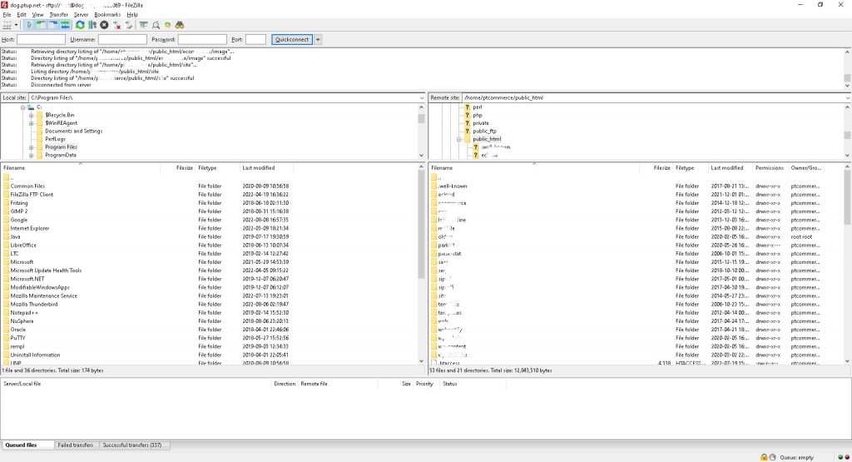
Task: Toggle message log display icon
Action: (29, 25)
